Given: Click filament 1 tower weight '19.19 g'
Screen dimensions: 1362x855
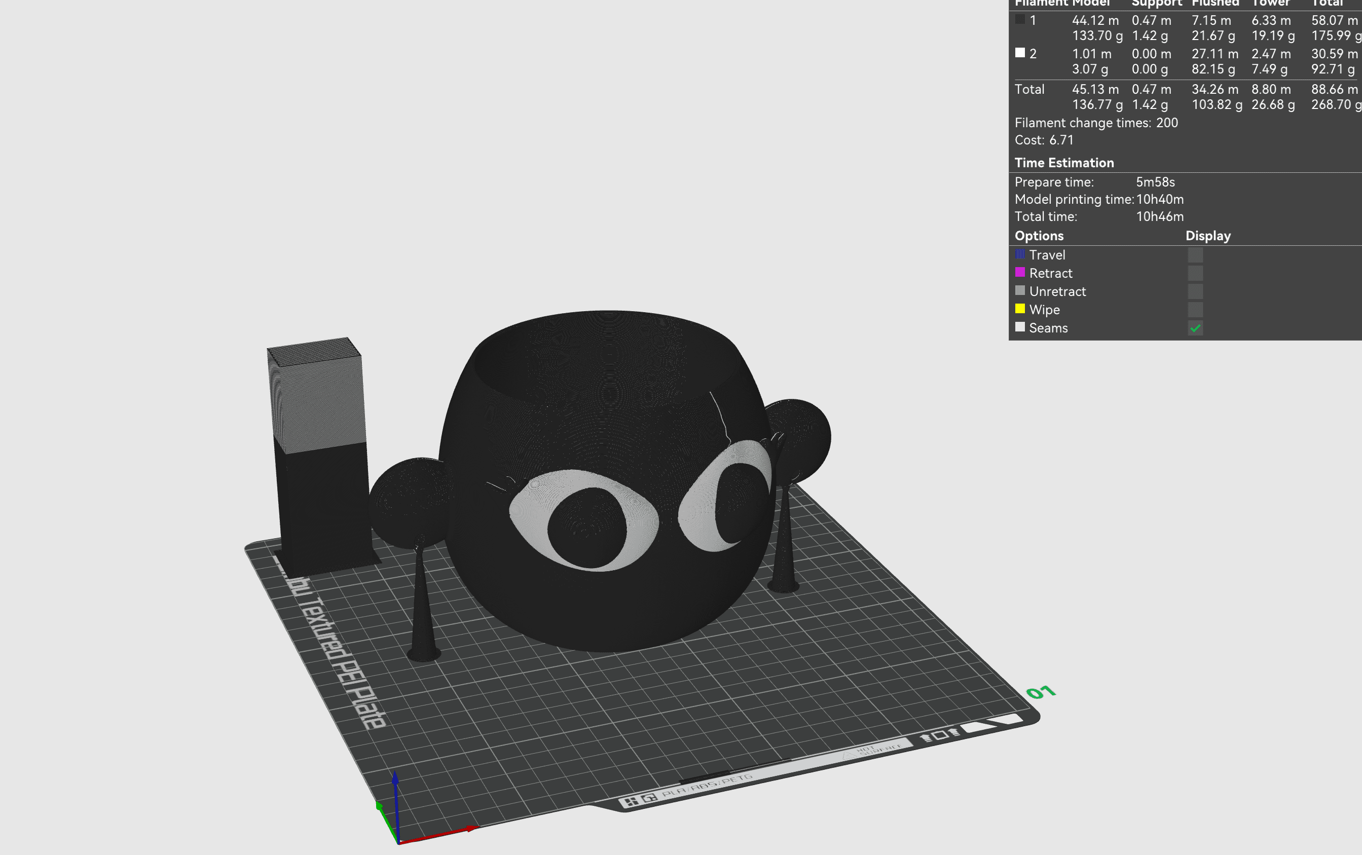Looking at the screenshot, I should point(1273,35).
